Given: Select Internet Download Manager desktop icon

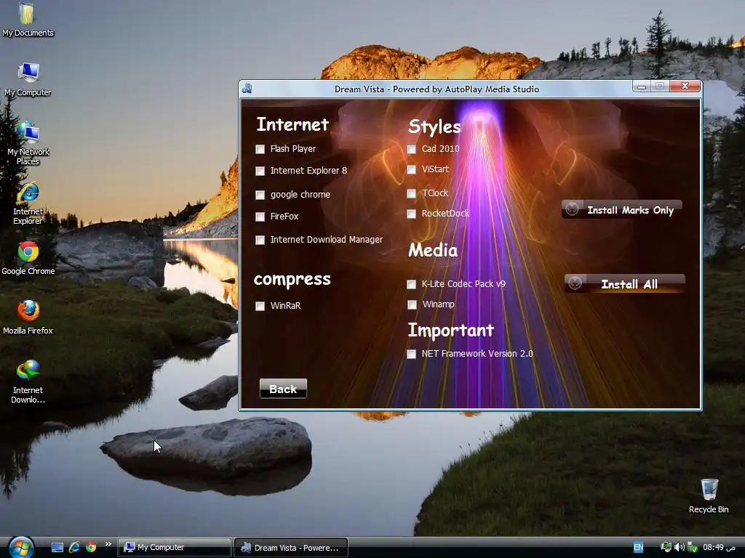Looking at the screenshot, I should [x=28, y=382].
